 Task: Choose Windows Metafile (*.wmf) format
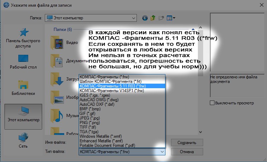122,136
